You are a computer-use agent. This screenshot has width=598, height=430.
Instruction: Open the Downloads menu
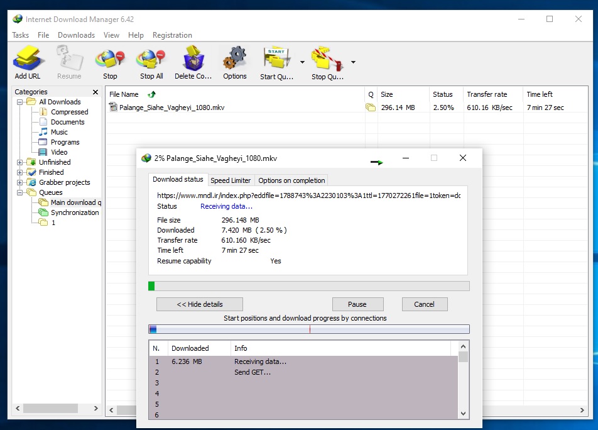pos(76,35)
